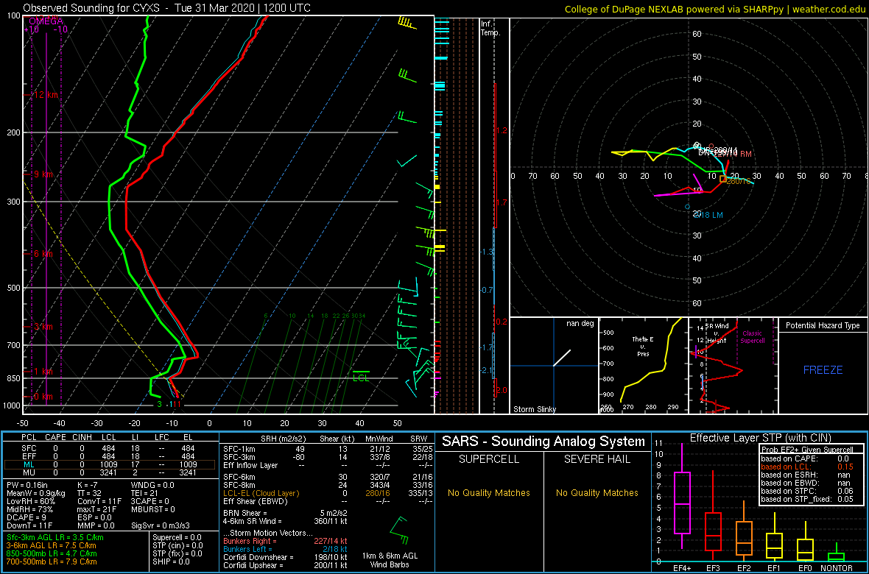The image size is (869, 574).
Task: Click "Bunkers Left = 2/18 kt"
Action: pos(286,548)
